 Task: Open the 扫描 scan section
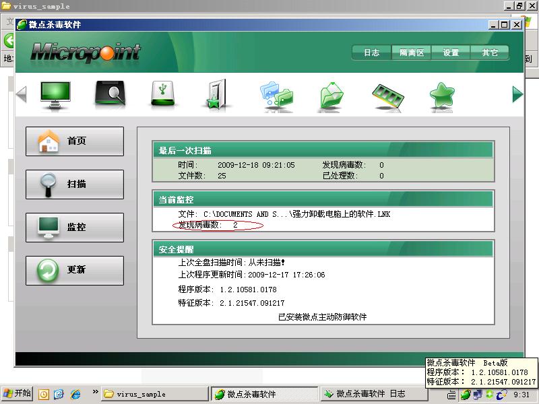75,184
